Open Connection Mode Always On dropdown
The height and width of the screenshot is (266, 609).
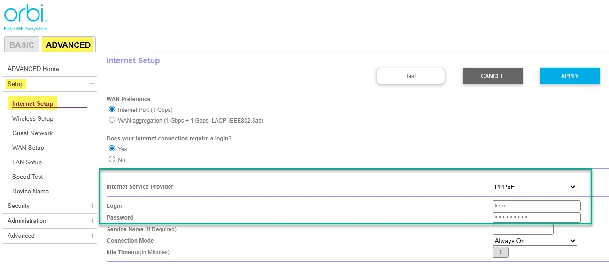[x=534, y=241]
